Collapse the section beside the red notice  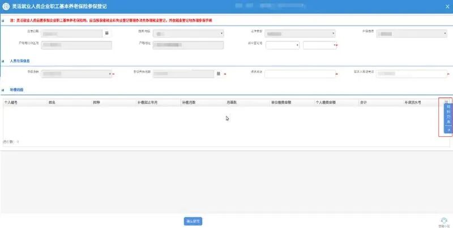3,21
